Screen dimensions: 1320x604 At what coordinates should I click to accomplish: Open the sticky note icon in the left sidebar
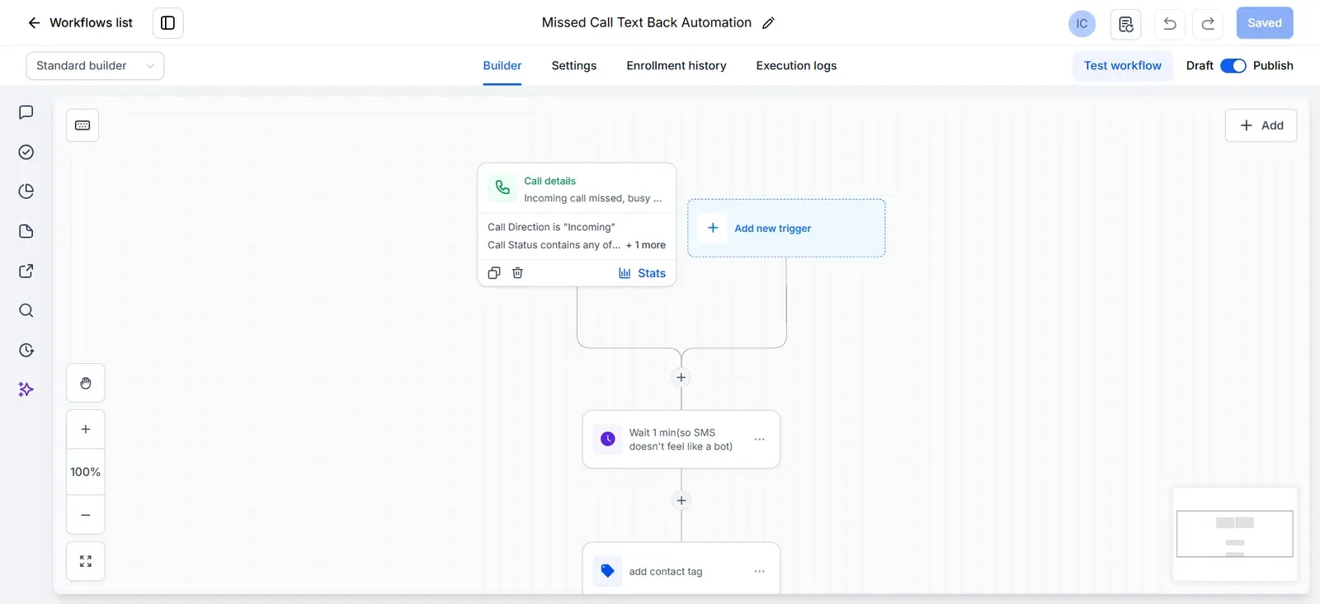point(26,231)
